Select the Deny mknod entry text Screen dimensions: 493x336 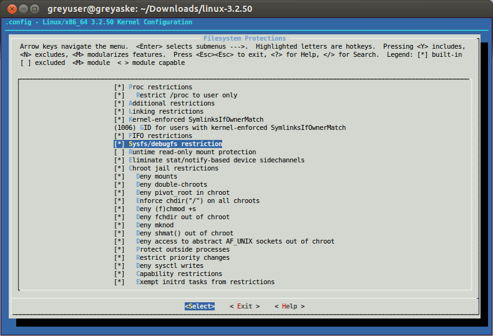155,225
